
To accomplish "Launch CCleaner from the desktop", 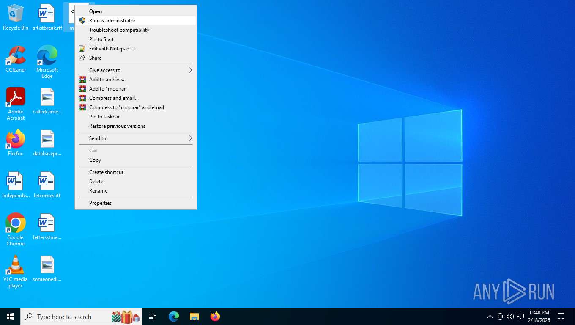I will 16,59.
